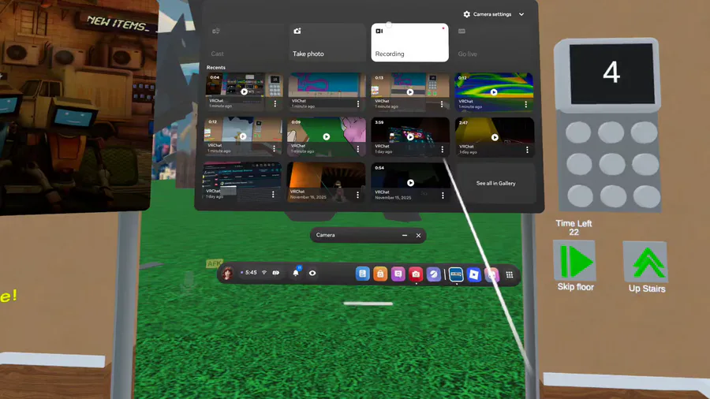
Task: Click the Time Left 22 label
Action: pos(574,228)
